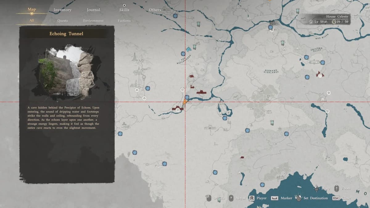Select the large red building icon near river
The image size is (370, 208).
pos(201,92)
